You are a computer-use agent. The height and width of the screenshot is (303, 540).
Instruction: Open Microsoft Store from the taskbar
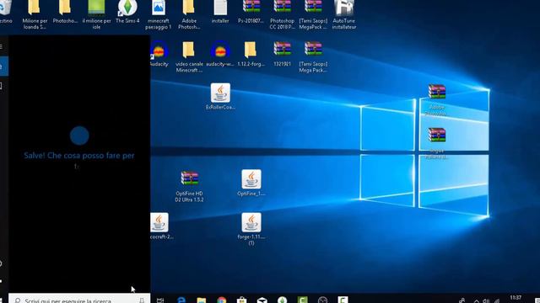point(242,300)
